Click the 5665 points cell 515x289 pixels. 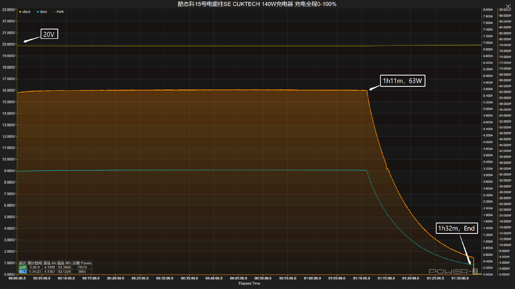coord(82,272)
